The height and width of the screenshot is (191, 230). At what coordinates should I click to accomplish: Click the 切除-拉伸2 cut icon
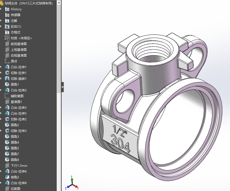tap(7, 119)
